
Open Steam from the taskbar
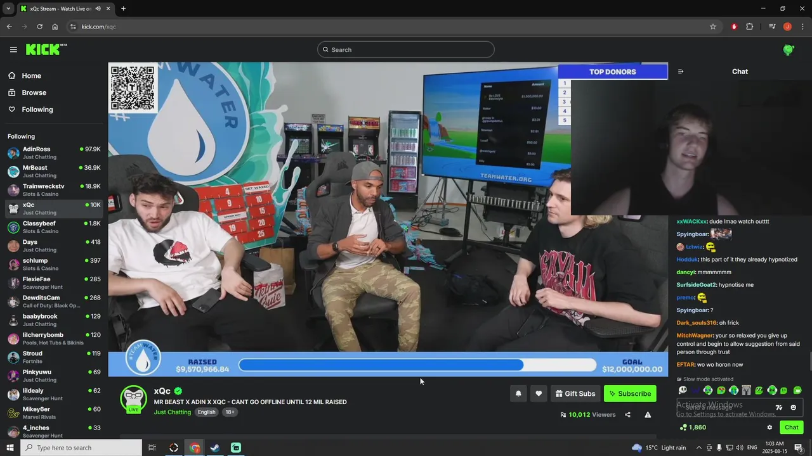click(x=215, y=448)
